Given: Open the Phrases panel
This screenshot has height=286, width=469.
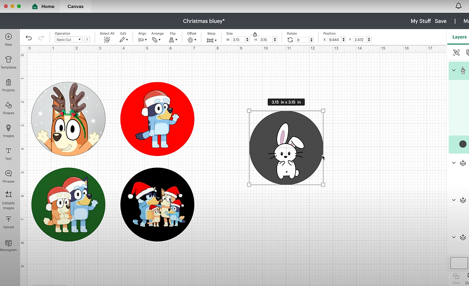Looking at the screenshot, I should (x=9, y=176).
